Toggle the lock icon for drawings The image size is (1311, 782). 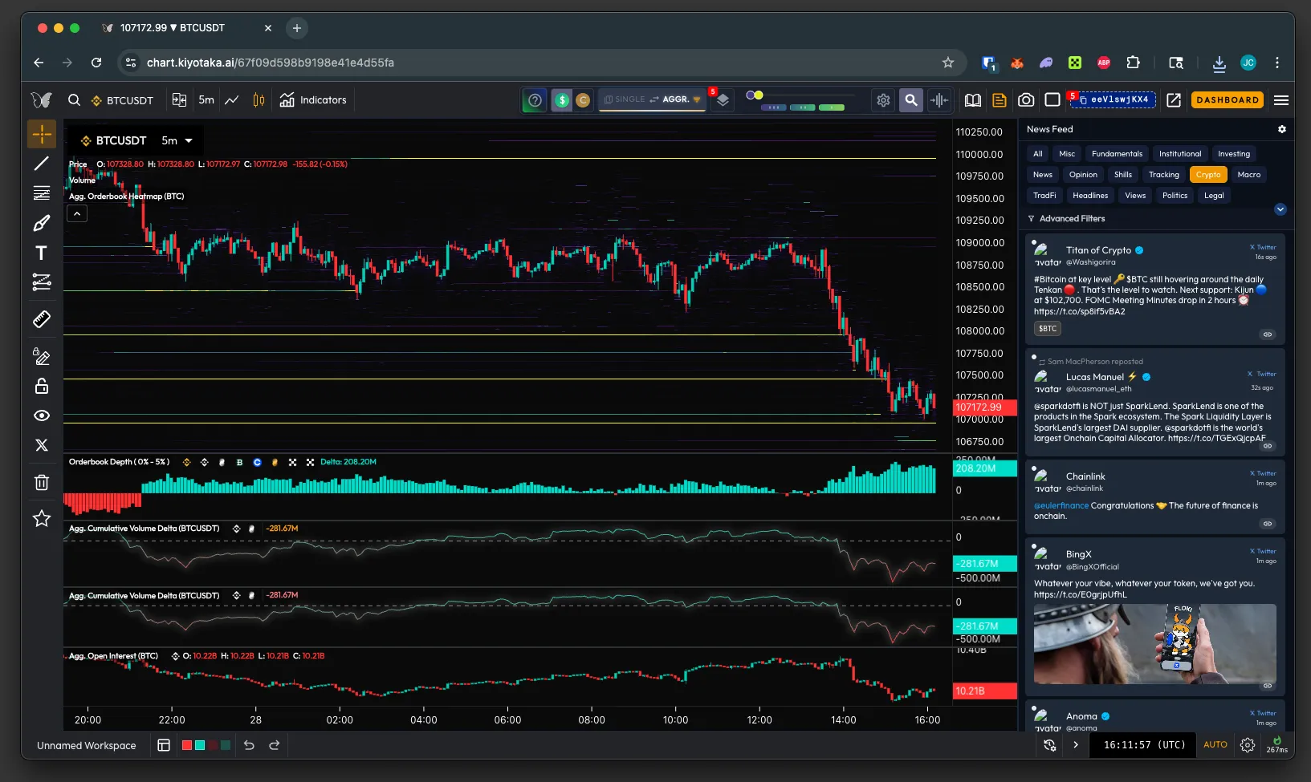[41, 386]
